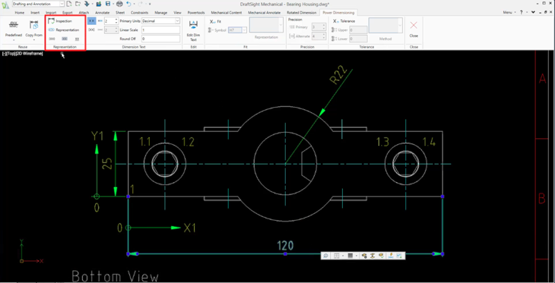Click the Undo arrow in quick access toolbar
This screenshot has width=555, height=283.
(129, 4)
